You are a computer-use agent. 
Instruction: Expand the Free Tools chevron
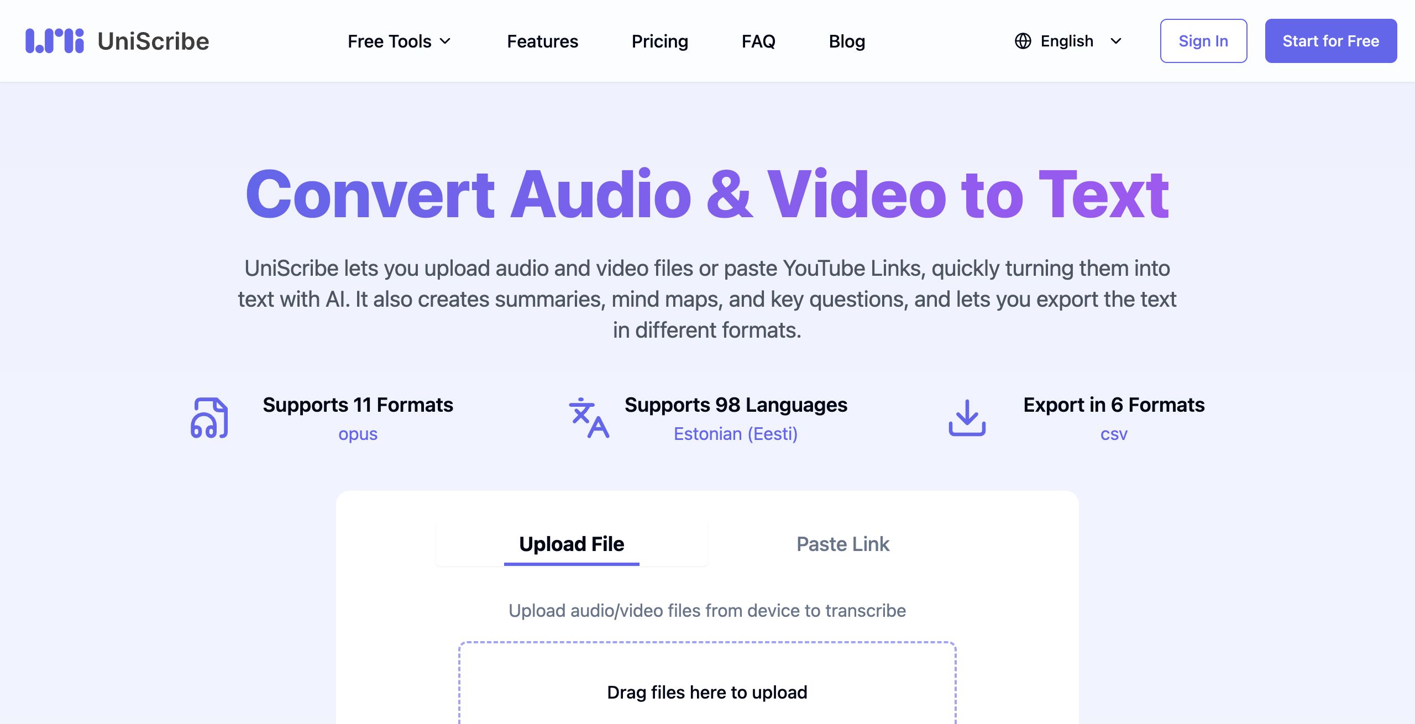tap(446, 41)
